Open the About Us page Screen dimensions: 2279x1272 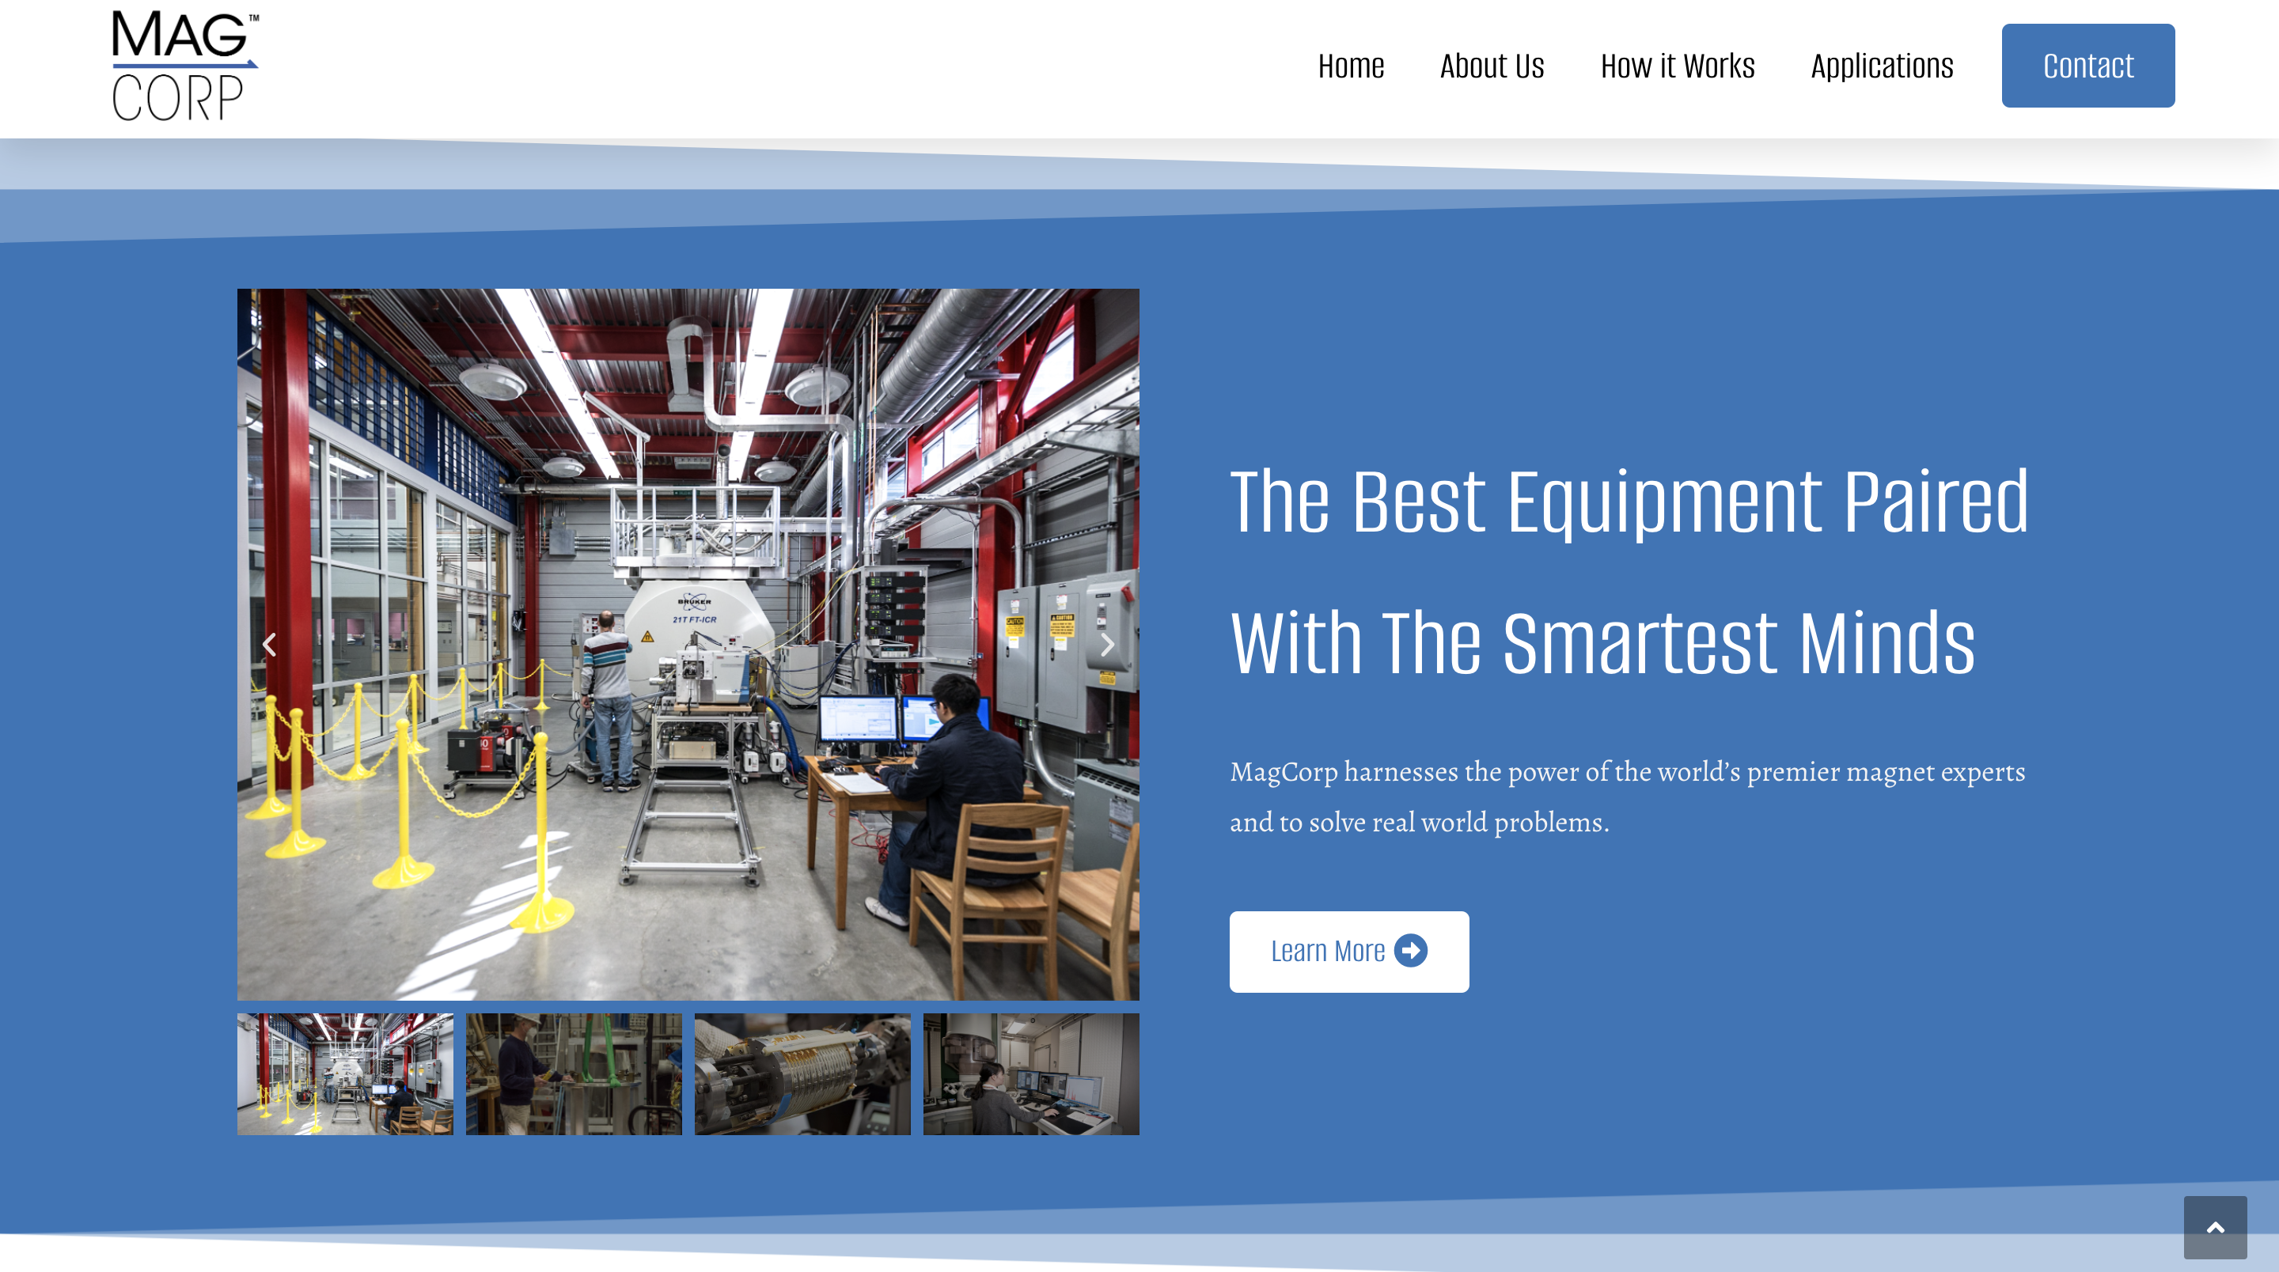tap(1492, 66)
